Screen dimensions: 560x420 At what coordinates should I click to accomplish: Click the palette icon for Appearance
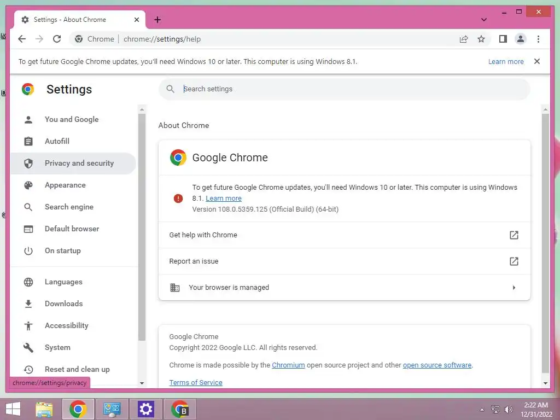click(28, 185)
